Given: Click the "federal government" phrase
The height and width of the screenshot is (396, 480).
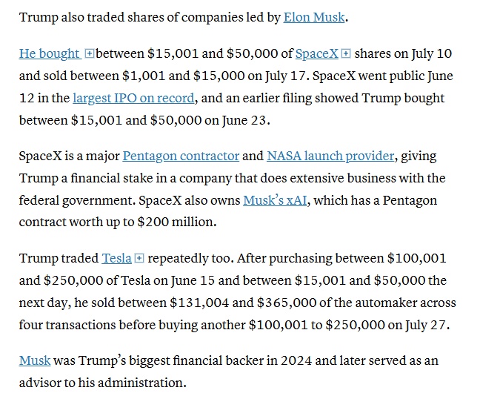Looking at the screenshot, I should pyautogui.click(x=77, y=200).
